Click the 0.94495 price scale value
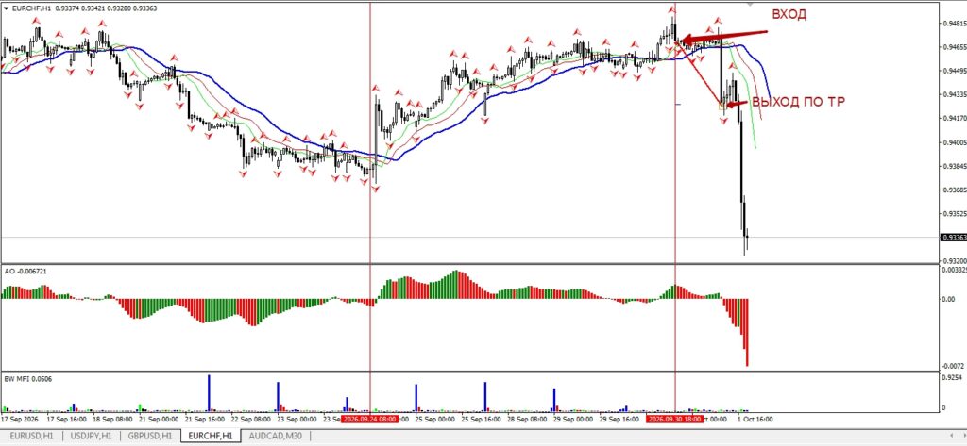 point(954,70)
